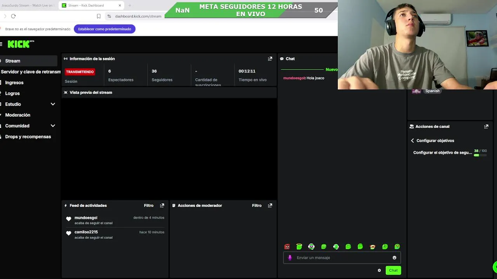
Task: Insert the green emote wearing white headphones
Action: click(336, 246)
